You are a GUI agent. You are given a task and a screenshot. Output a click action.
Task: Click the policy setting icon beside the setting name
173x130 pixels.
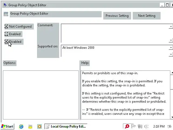(6, 14)
